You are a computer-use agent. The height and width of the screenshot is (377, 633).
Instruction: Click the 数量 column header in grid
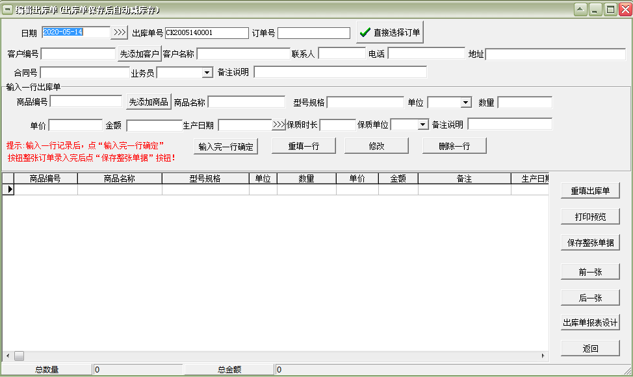306,178
